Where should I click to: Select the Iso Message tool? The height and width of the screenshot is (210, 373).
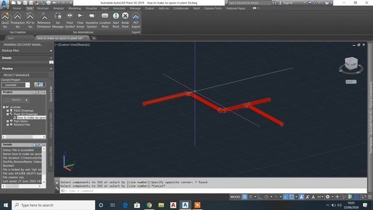pyautogui.click(x=58, y=20)
